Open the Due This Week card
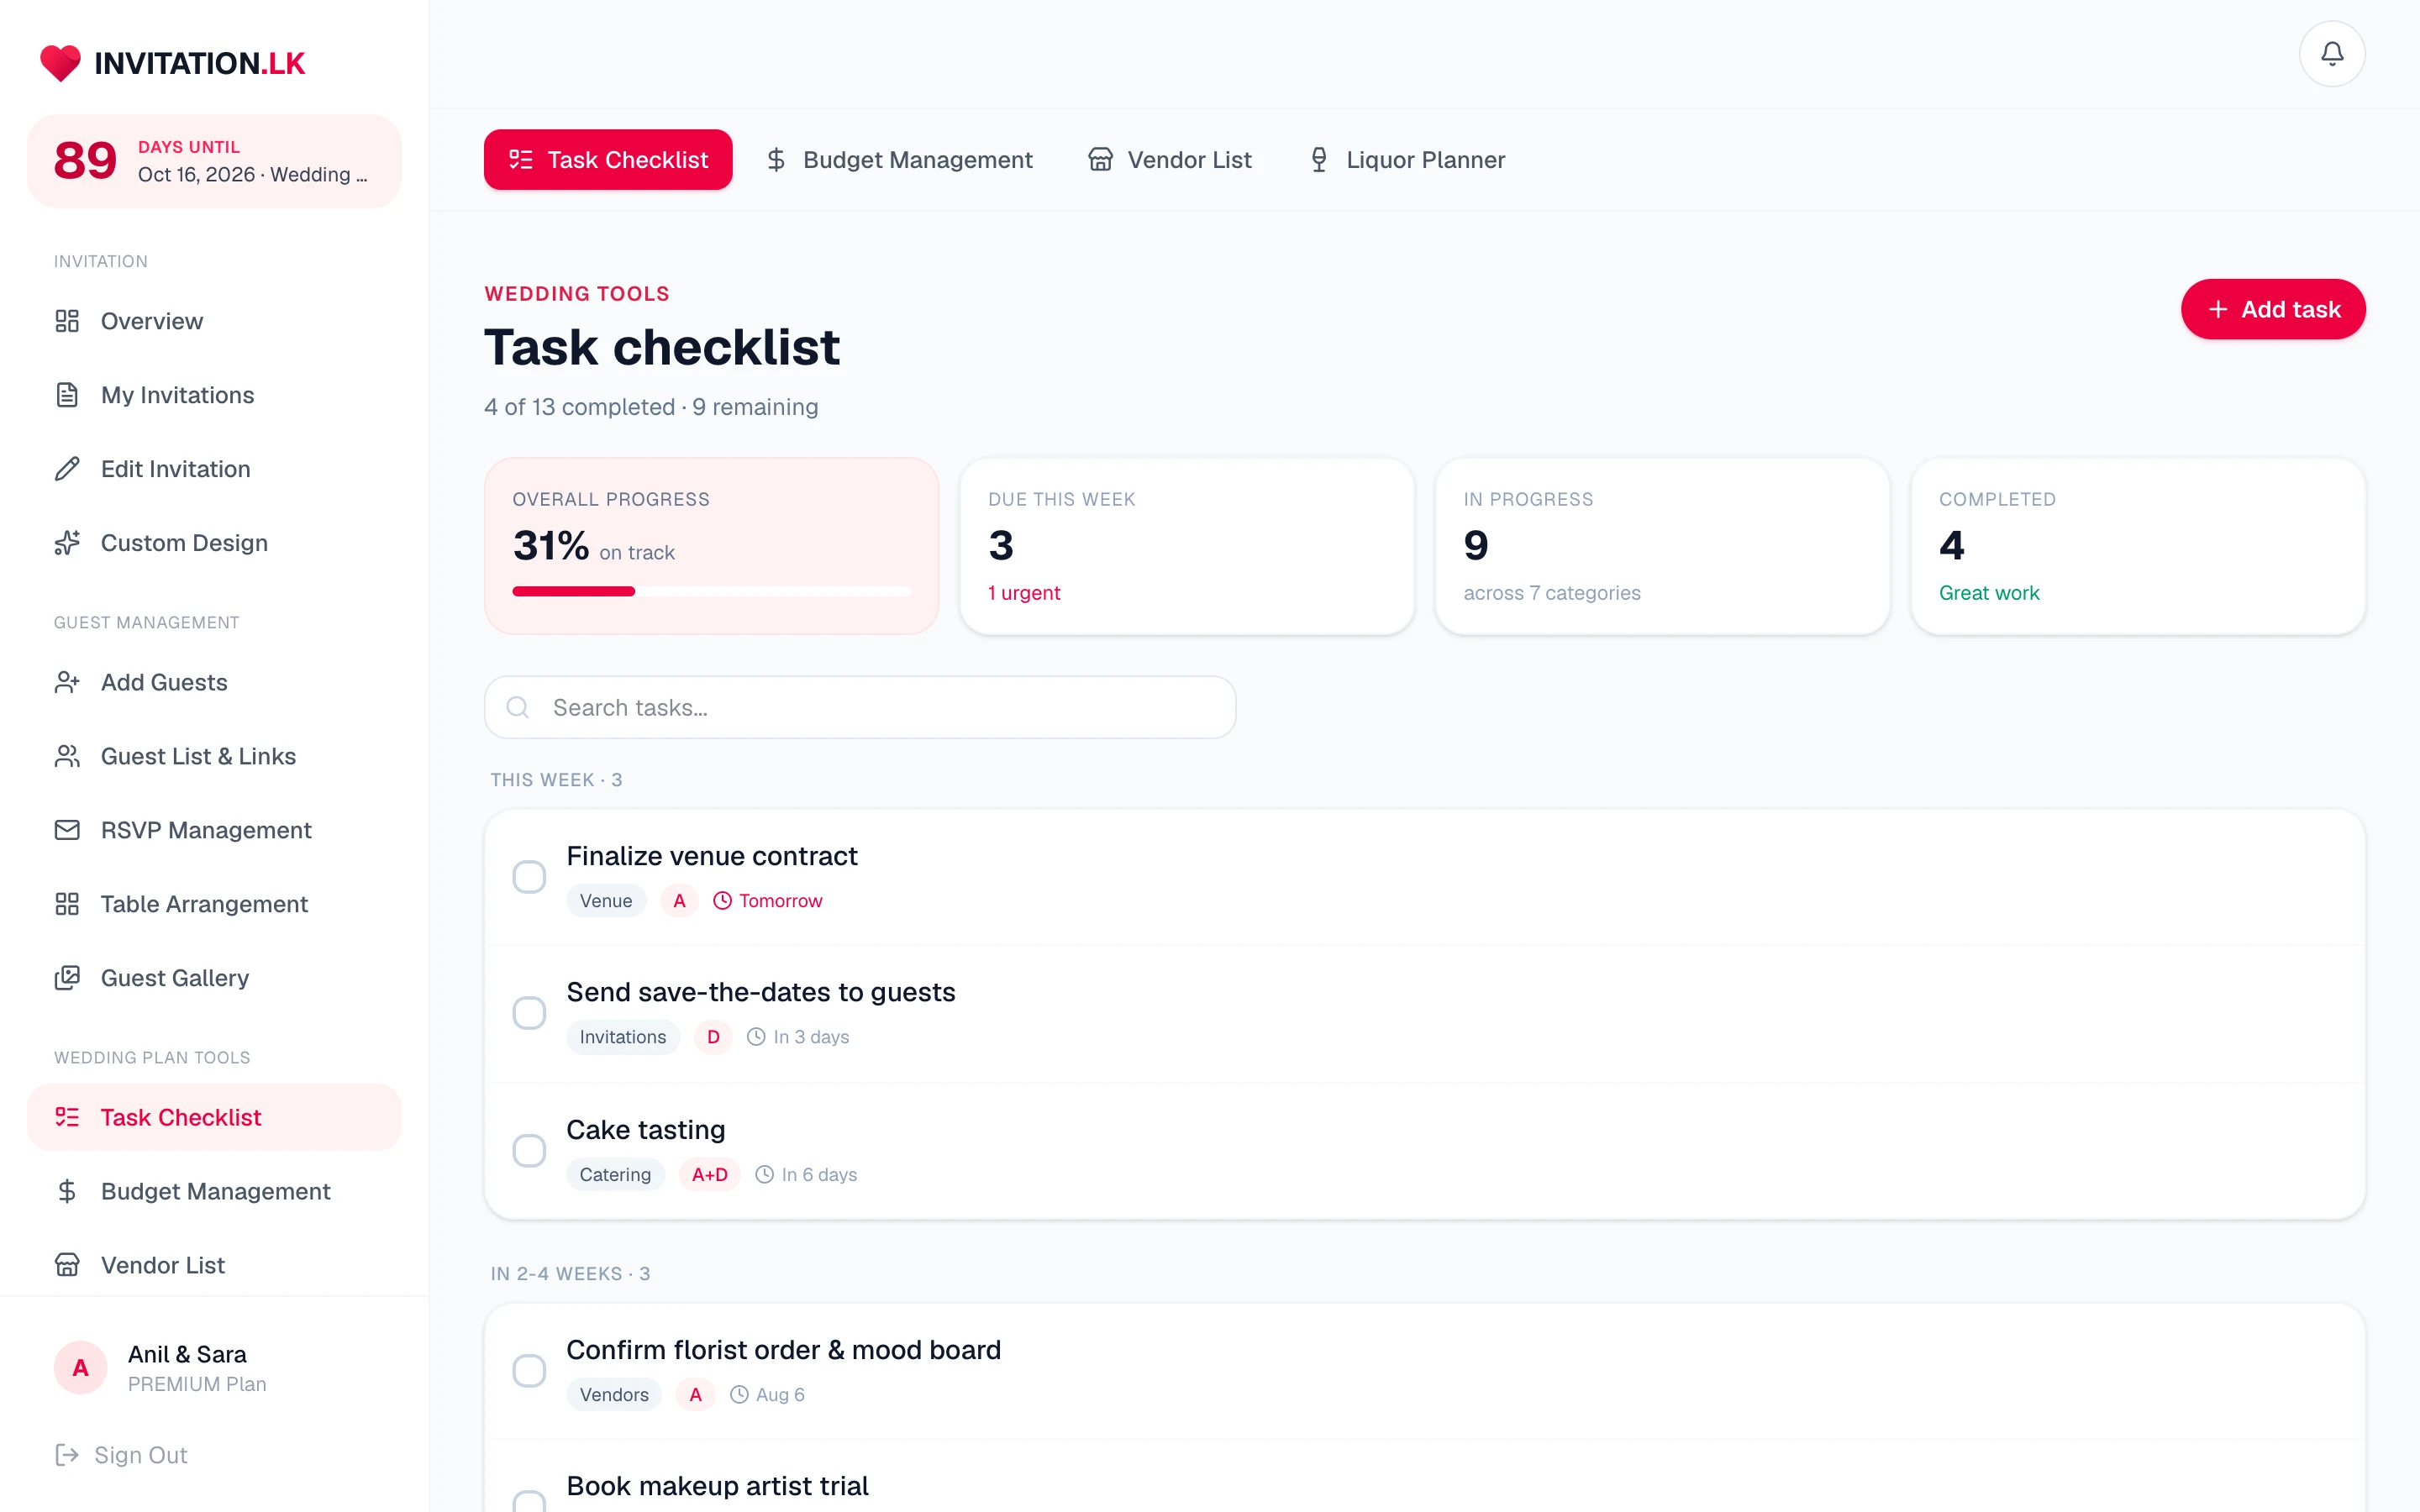 (1187, 546)
